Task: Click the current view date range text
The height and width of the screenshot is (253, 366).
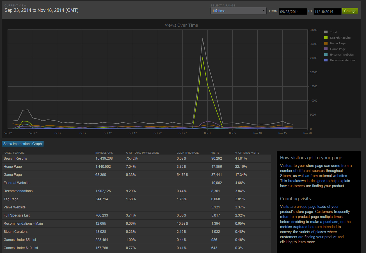Action: coord(42,10)
